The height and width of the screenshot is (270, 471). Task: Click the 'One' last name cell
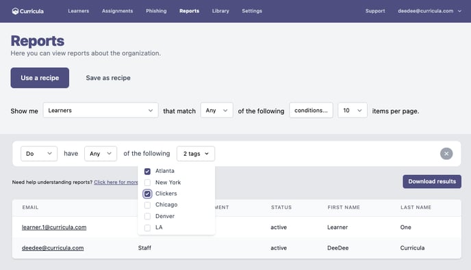point(405,228)
